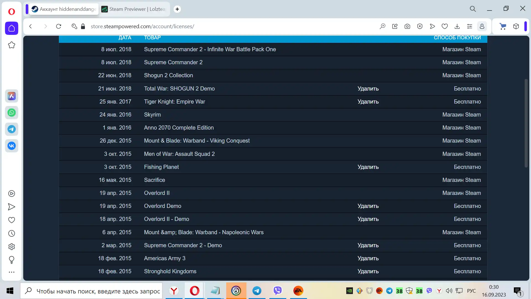Image resolution: width=531 pixels, height=299 pixels.
Task: Click Windows taskbar search box
Action: (x=91, y=291)
